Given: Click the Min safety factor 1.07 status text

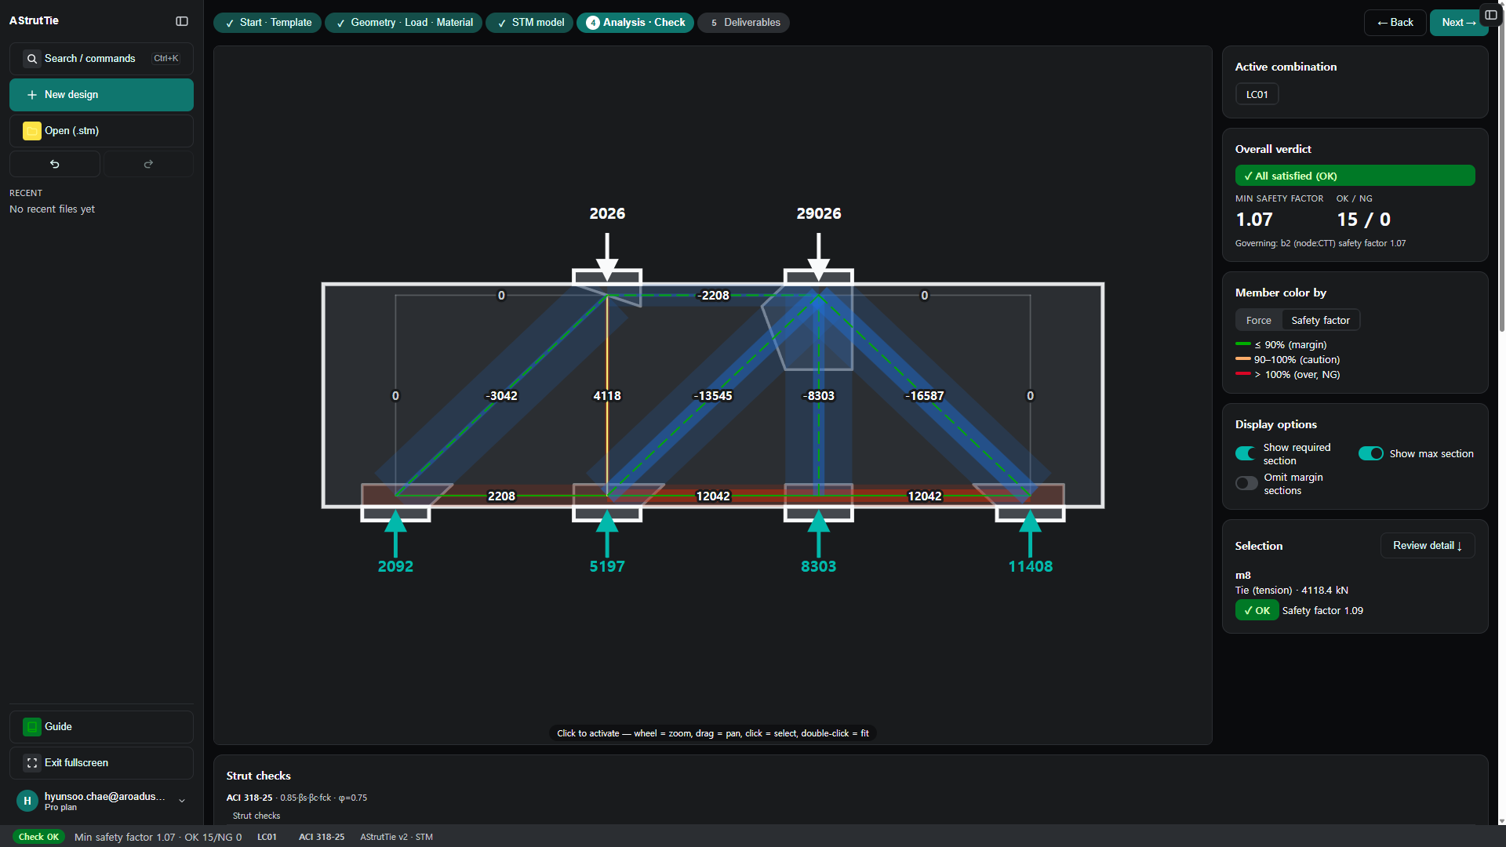Looking at the screenshot, I should 158,838.
